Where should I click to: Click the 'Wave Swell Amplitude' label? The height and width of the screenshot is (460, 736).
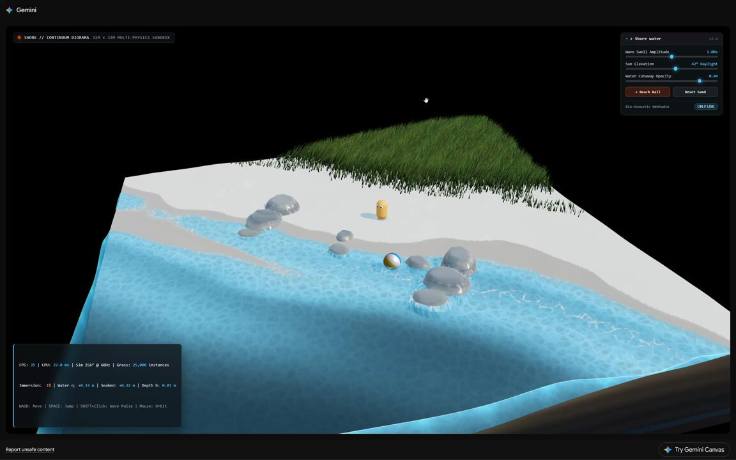click(x=647, y=52)
